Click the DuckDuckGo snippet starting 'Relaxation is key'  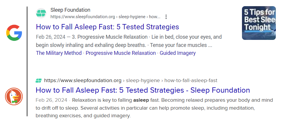[x=154, y=108]
